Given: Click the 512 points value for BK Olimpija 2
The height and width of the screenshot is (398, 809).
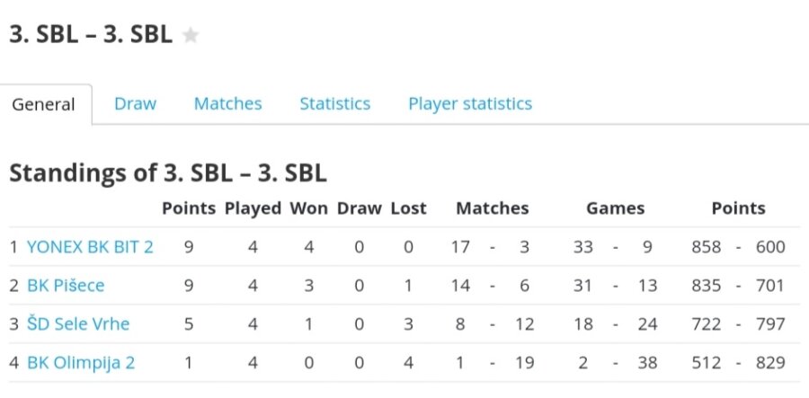Looking at the screenshot, I should click(707, 363).
